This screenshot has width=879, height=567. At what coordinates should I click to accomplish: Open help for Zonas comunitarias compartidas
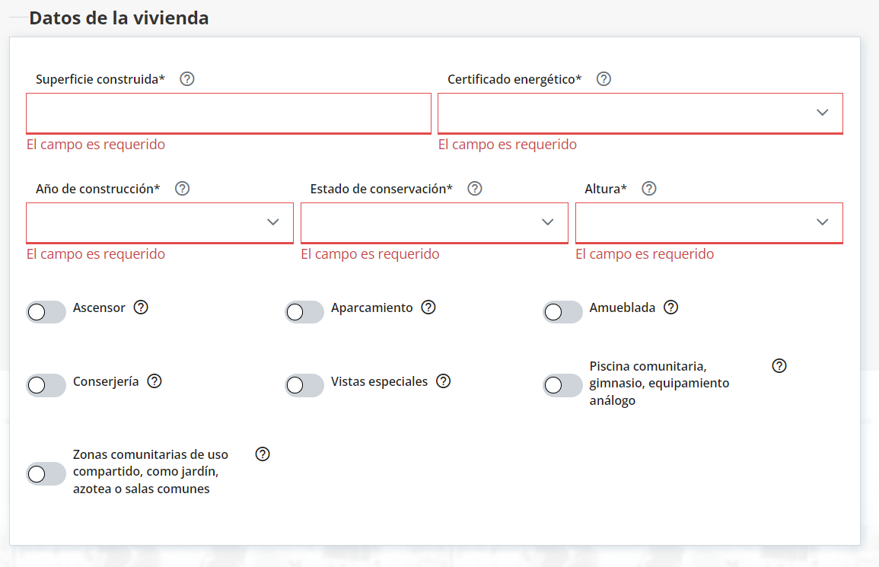coord(263,454)
